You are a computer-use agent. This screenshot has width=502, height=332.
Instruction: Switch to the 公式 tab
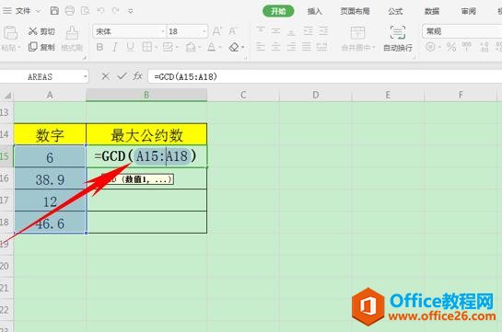[x=395, y=11]
